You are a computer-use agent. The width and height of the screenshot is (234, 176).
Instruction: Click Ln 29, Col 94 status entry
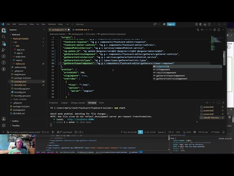click(150, 132)
